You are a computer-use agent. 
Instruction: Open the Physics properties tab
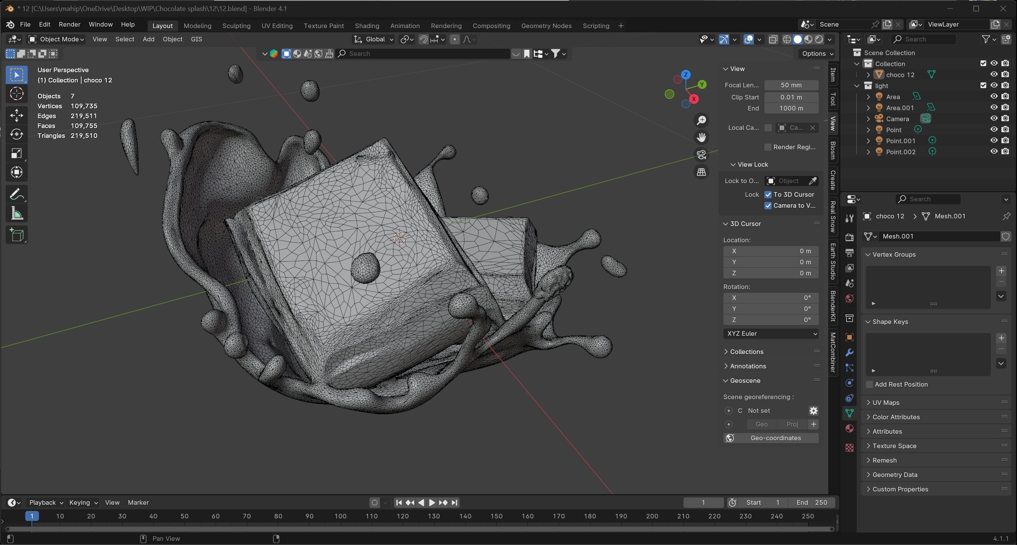click(x=850, y=383)
